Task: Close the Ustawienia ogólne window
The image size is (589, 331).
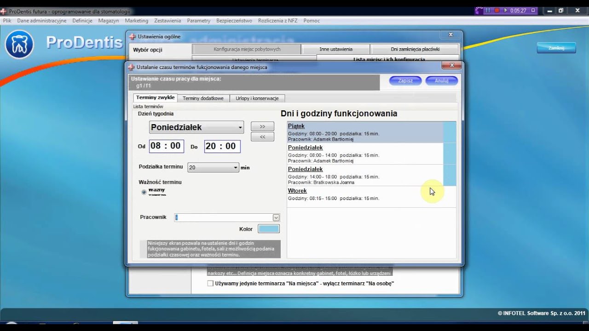Action: pyautogui.click(x=450, y=34)
